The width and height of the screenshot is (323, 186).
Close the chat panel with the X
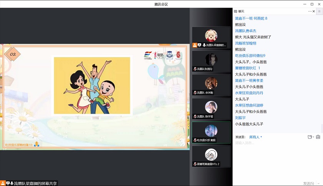coord(314,12)
